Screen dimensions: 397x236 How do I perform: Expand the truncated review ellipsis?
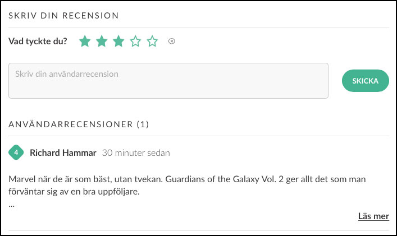(12, 204)
